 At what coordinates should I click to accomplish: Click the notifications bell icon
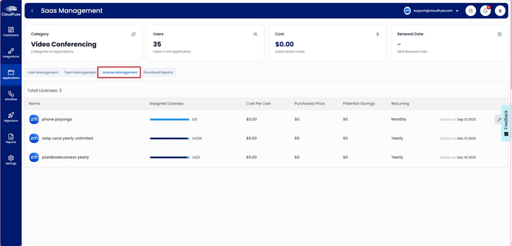(485, 11)
